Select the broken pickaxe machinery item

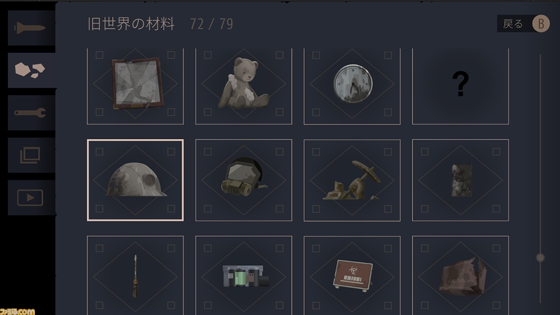[x=352, y=180]
